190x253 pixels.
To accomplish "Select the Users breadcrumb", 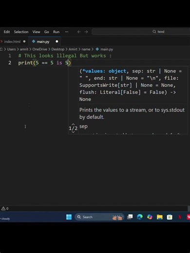I will pyautogui.click(x=11, y=49).
